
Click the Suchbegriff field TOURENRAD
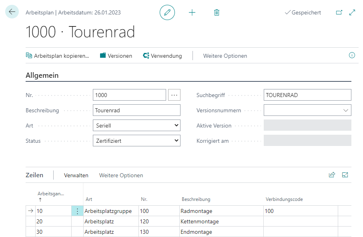pyautogui.click(x=307, y=95)
